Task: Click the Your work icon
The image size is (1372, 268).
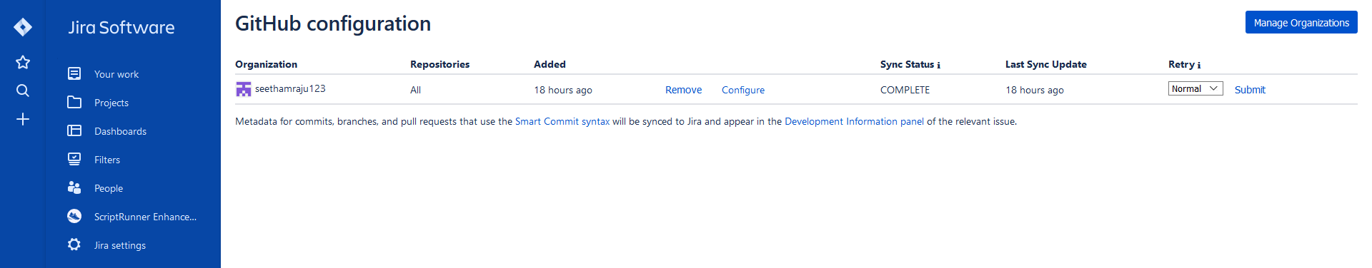Action: (x=74, y=73)
